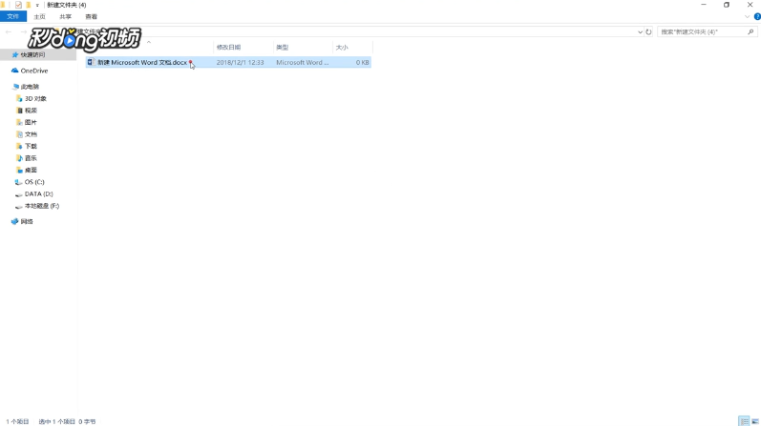Viewport: 761px width, 426px height.
Task: Click the search magnifier icon
Action: pos(750,32)
